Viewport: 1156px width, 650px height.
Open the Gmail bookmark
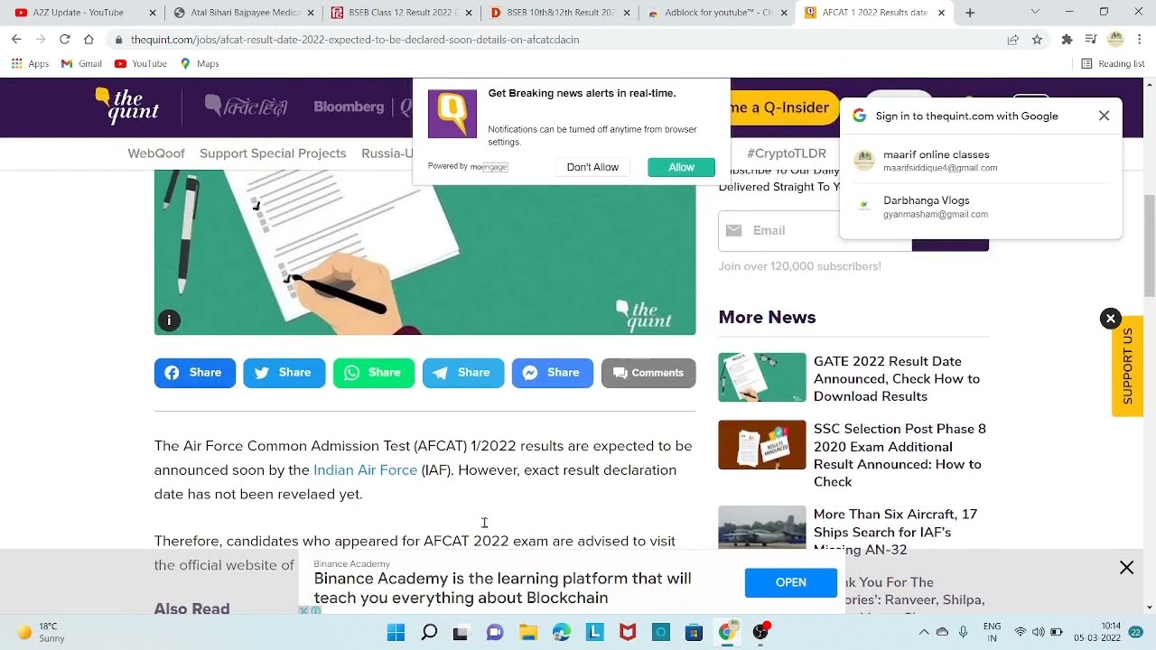[x=81, y=64]
